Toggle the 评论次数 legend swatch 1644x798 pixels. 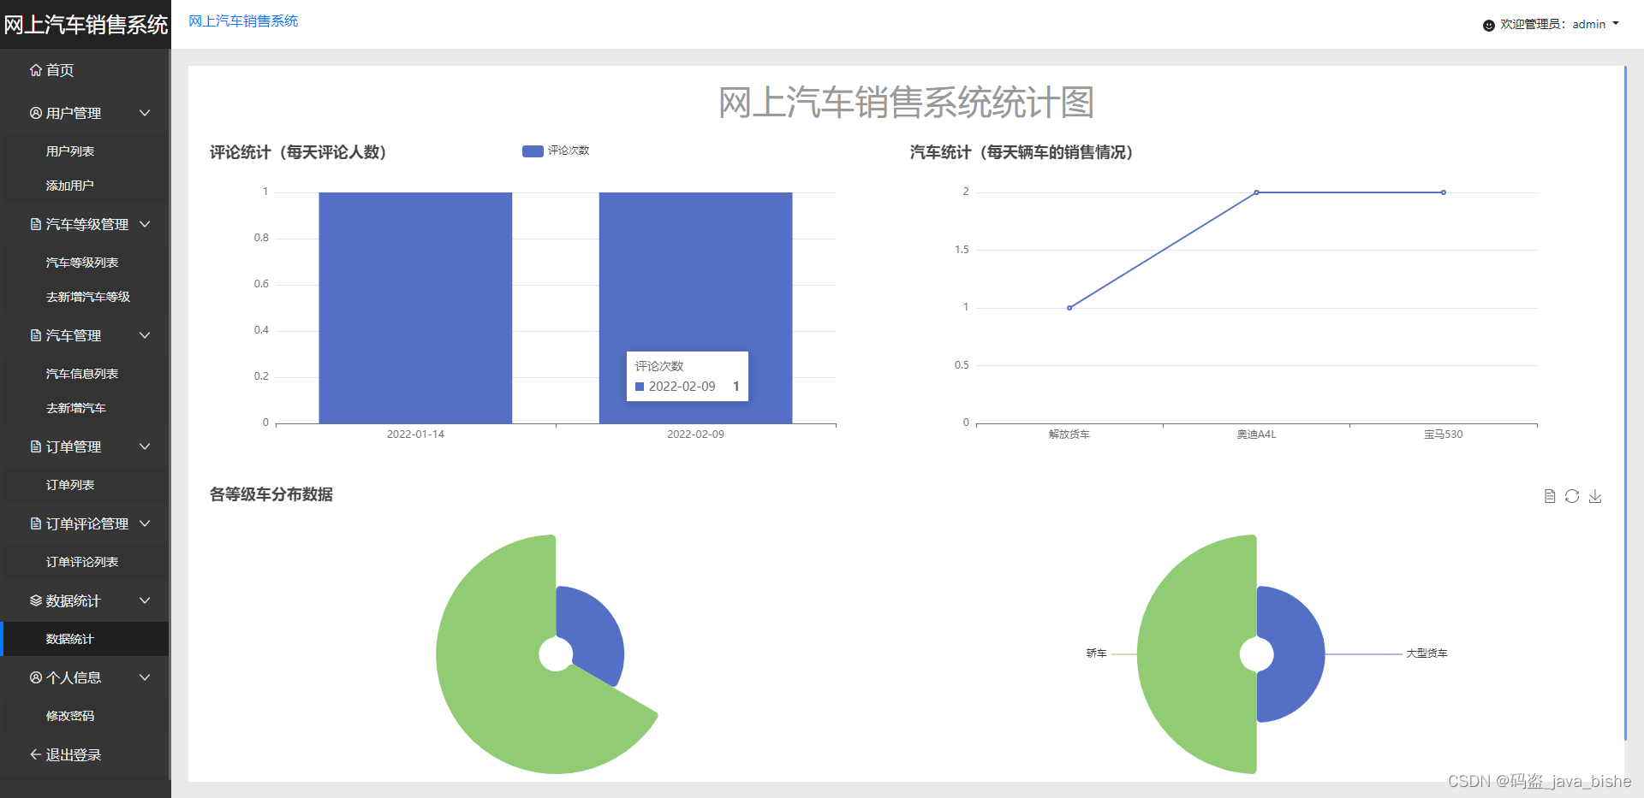(533, 151)
